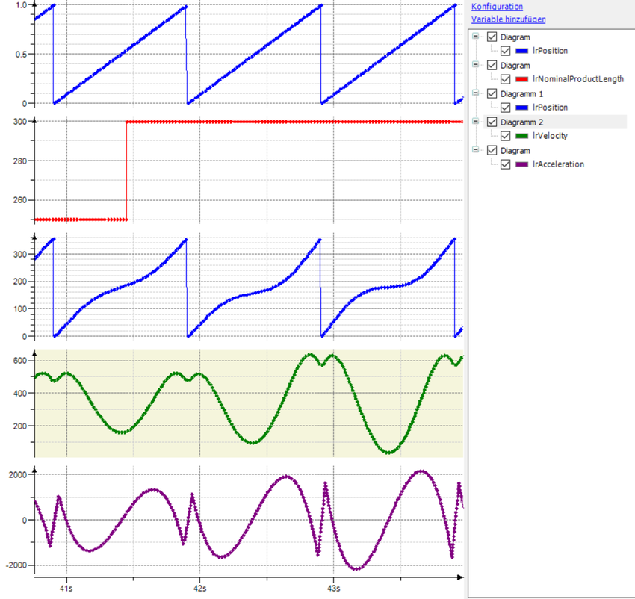Click the 42s label on time axis
635x599 pixels.
199,589
